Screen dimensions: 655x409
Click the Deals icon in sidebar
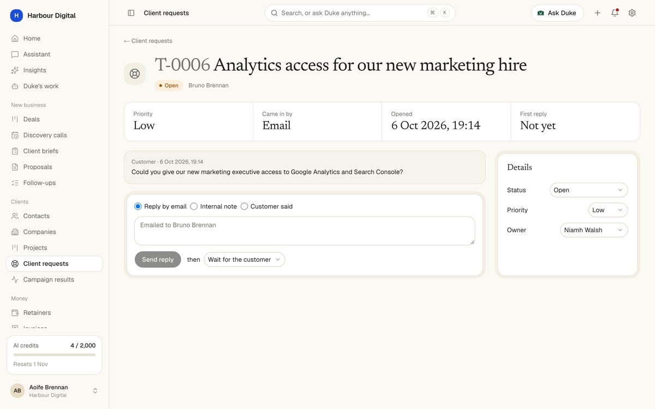pos(15,119)
